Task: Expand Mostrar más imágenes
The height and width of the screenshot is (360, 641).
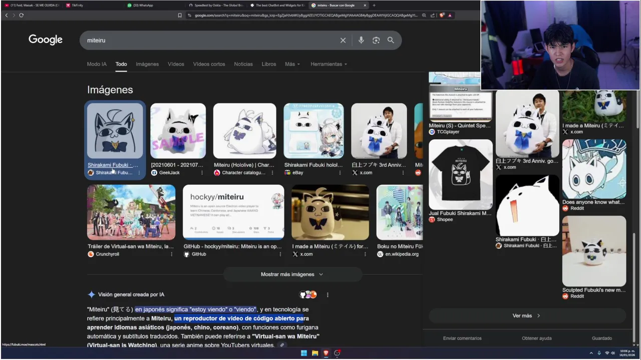Action: click(292, 274)
